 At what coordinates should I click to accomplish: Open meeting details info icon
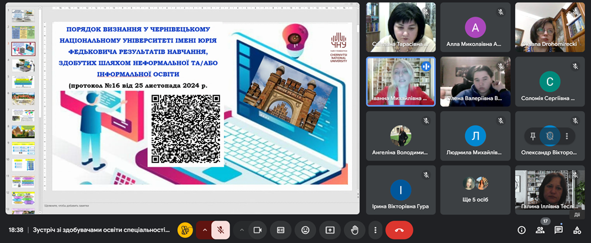[522, 230]
